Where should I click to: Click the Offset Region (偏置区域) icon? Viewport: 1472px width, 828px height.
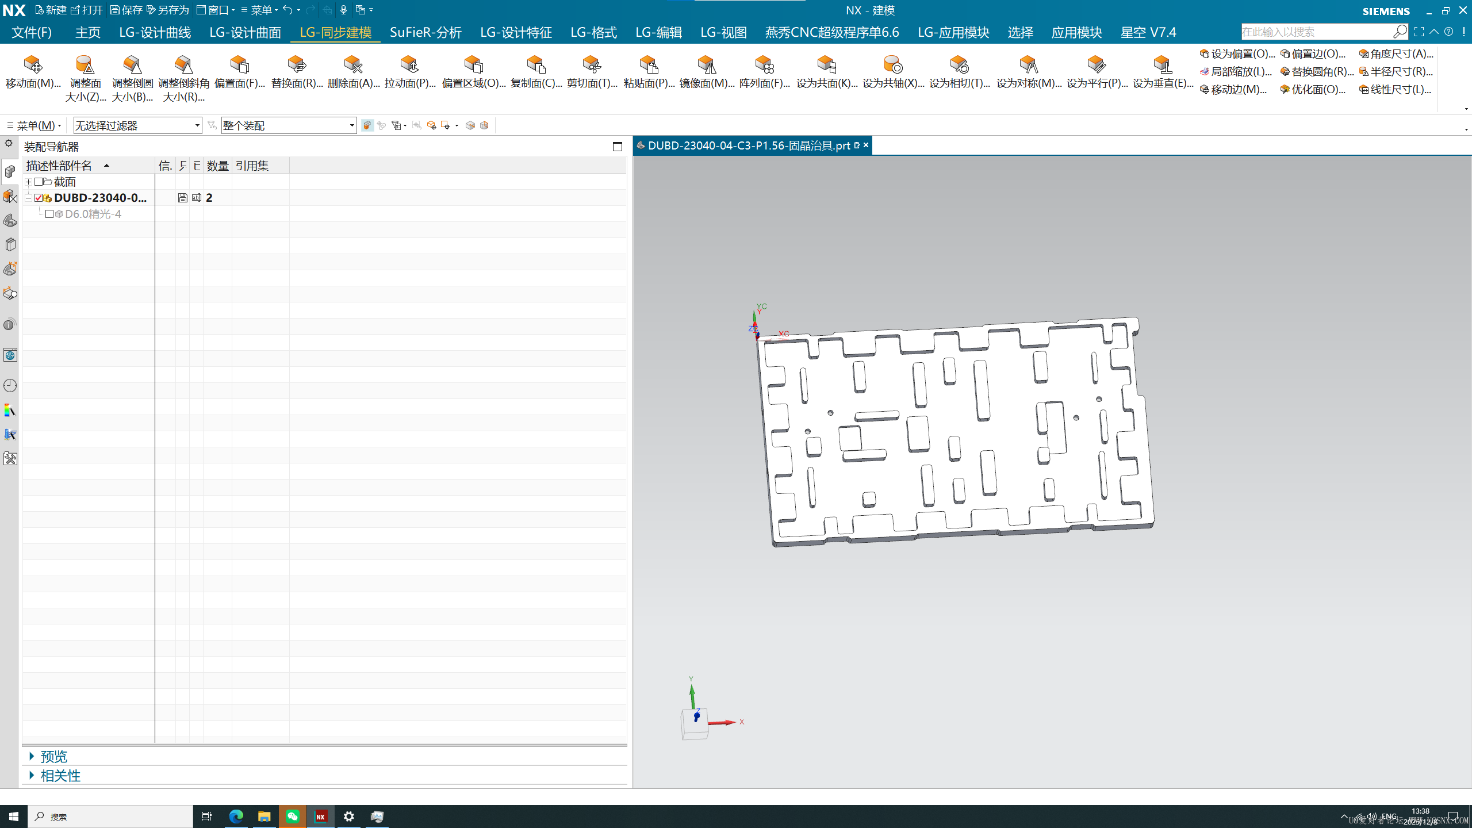pyautogui.click(x=473, y=64)
